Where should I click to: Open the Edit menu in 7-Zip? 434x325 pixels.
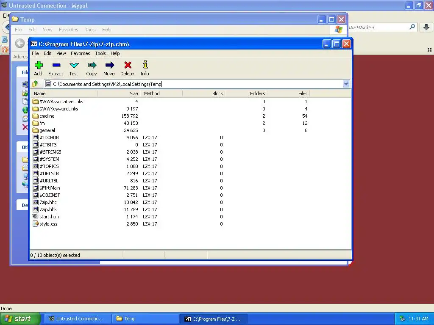47,53
